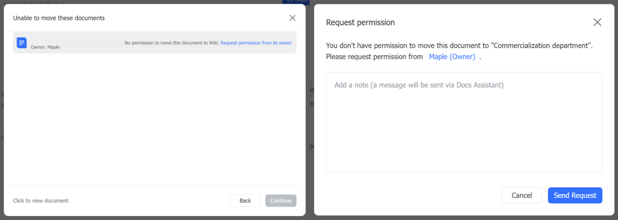Focus the Add a note text area

click(x=464, y=122)
